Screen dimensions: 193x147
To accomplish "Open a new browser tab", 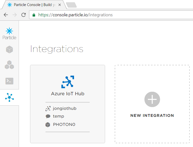I will [x=71, y=5].
